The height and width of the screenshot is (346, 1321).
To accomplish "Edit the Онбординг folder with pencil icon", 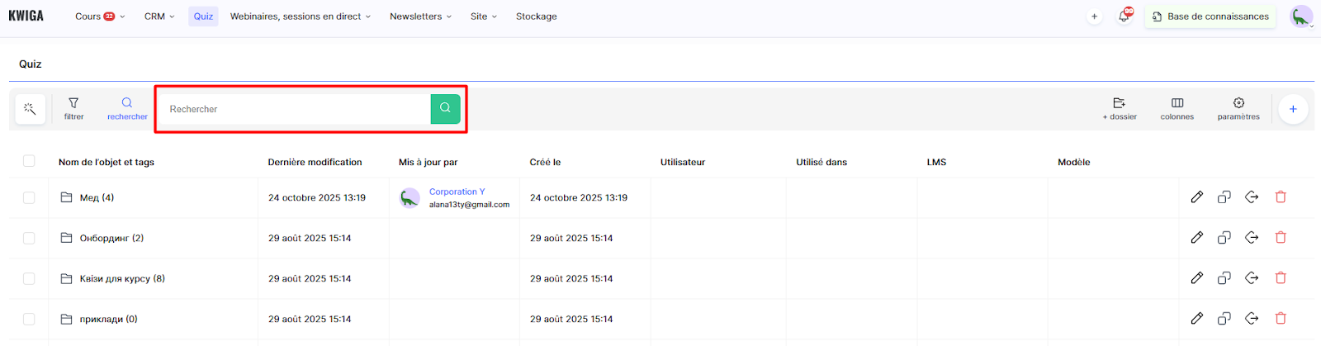I will coord(1196,238).
